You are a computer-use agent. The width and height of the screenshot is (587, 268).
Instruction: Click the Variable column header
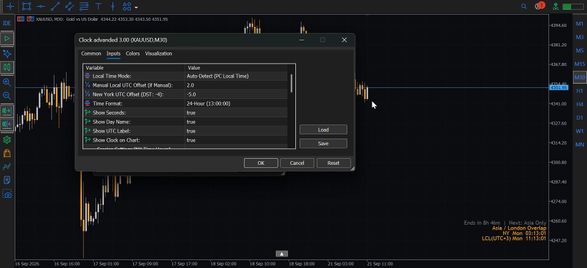pyautogui.click(x=134, y=68)
